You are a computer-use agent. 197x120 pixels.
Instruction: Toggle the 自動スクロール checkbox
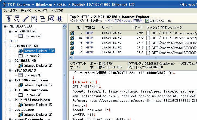pos(147,21)
